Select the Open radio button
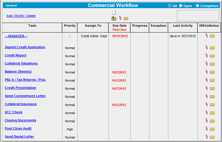The image size is (222, 142). pyautogui.click(x=181, y=6)
